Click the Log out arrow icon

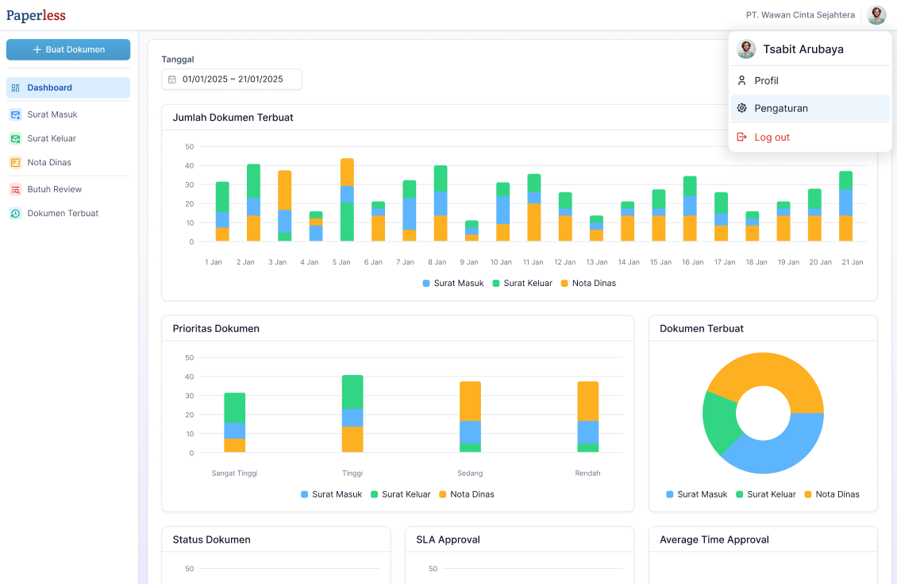[741, 137]
